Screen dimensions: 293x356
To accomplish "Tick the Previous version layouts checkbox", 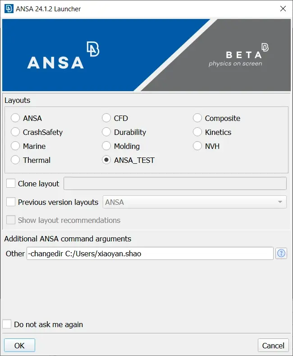I will (x=11, y=202).
